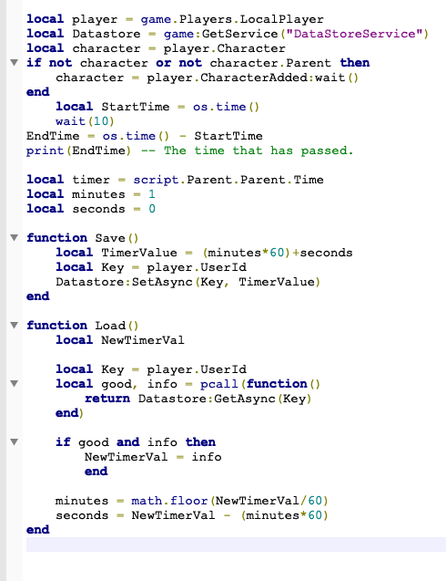Place cursor on the empty highlighted last line
The width and height of the screenshot is (446, 581).
[236, 545]
